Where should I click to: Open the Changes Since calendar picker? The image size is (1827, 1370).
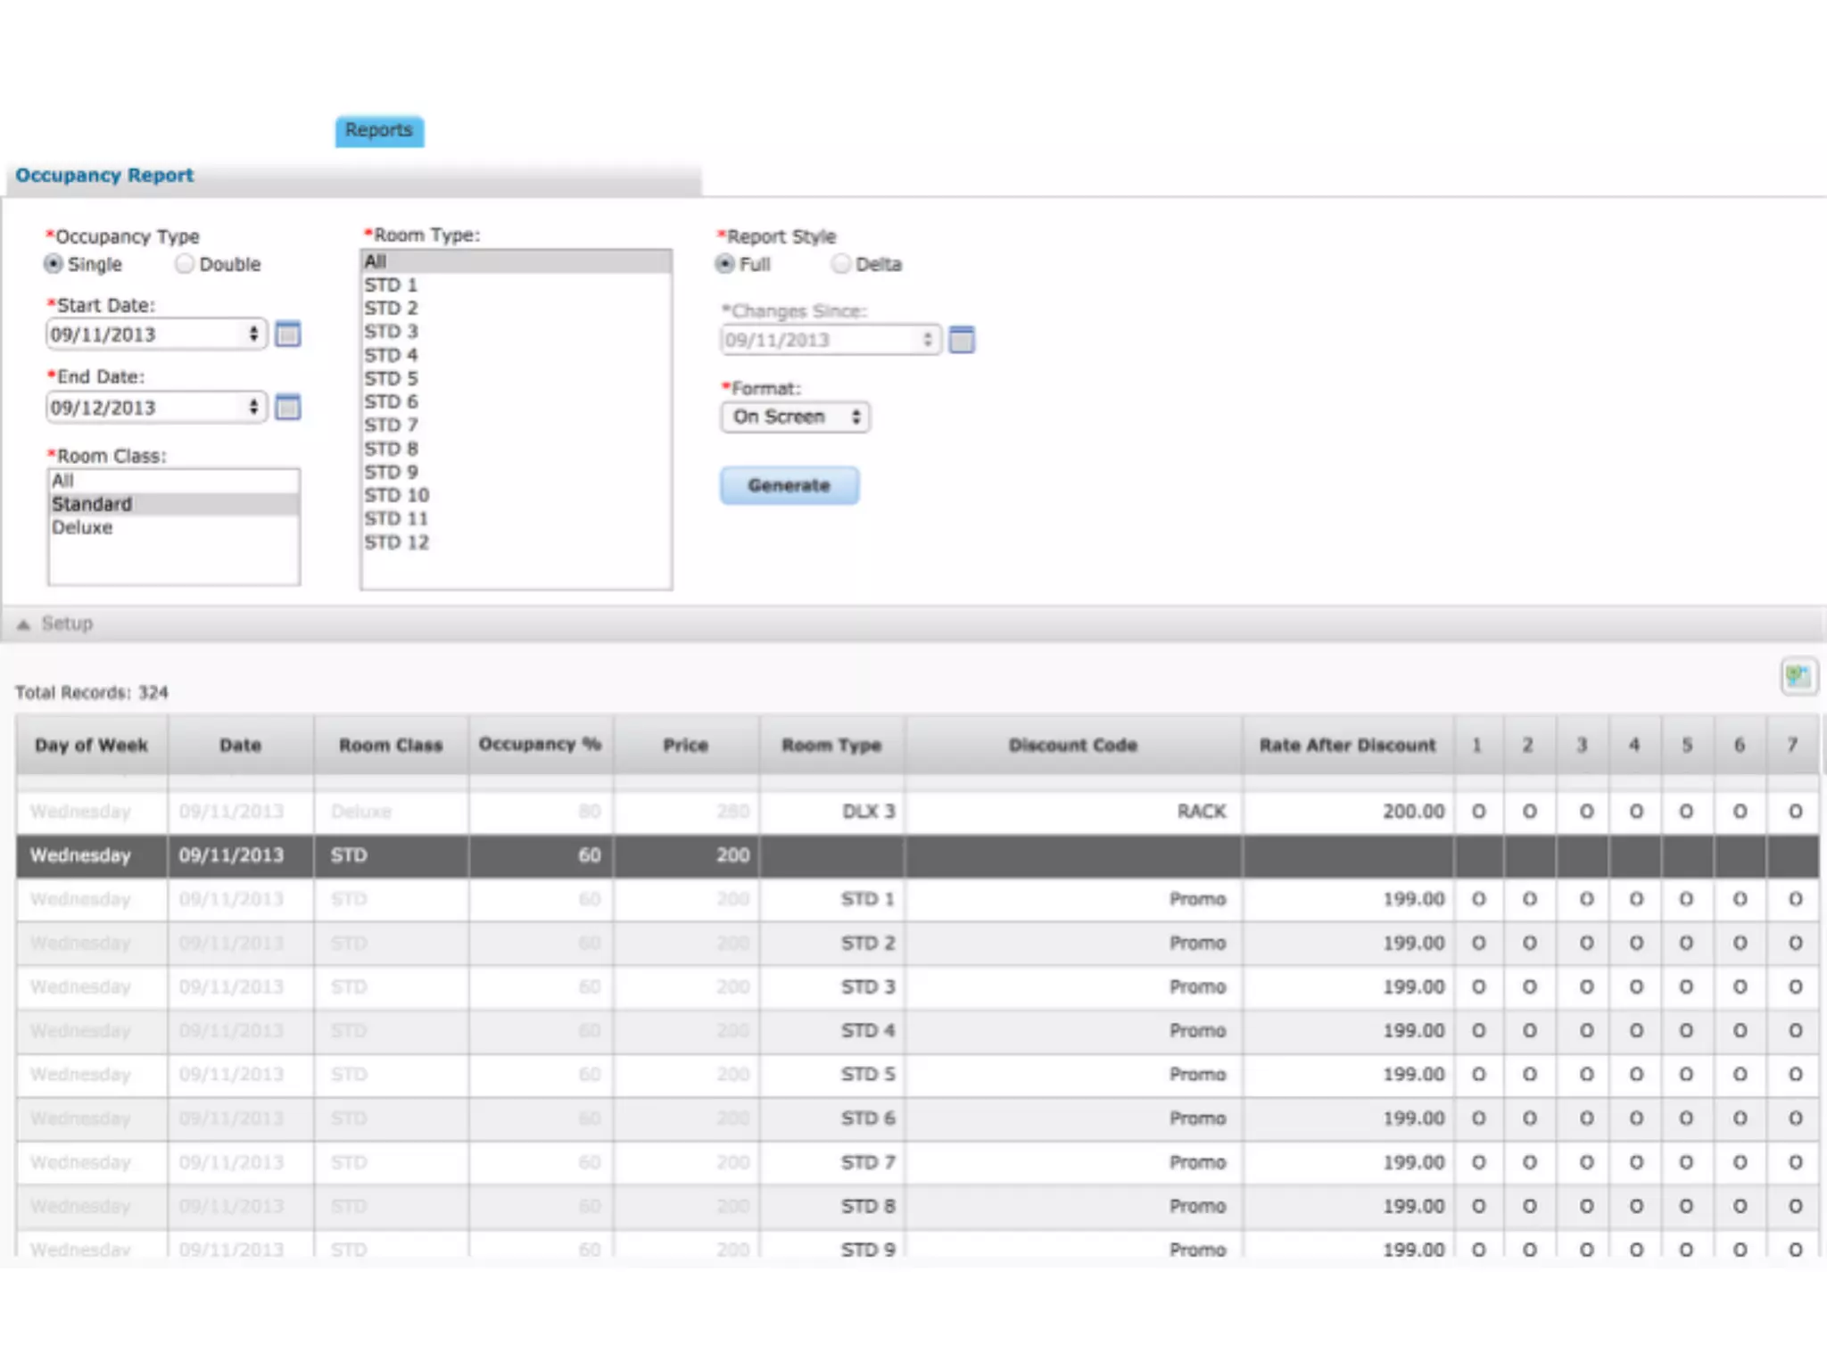pyautogui.click(x=961, y=340)
